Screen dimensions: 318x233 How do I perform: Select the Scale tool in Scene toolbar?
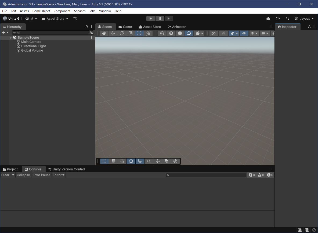pos(131,33)
